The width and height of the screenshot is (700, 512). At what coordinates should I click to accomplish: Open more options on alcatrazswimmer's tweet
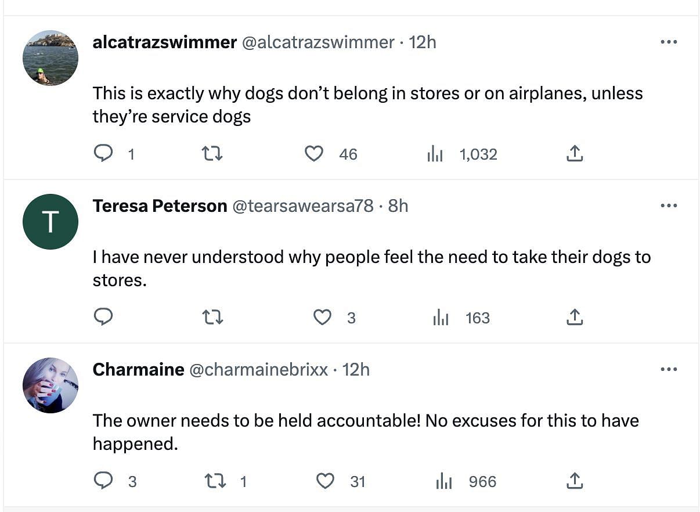point(669,42)
